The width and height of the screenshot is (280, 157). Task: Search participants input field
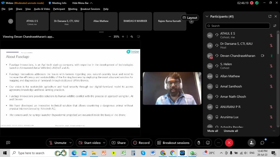pos(238,26)
